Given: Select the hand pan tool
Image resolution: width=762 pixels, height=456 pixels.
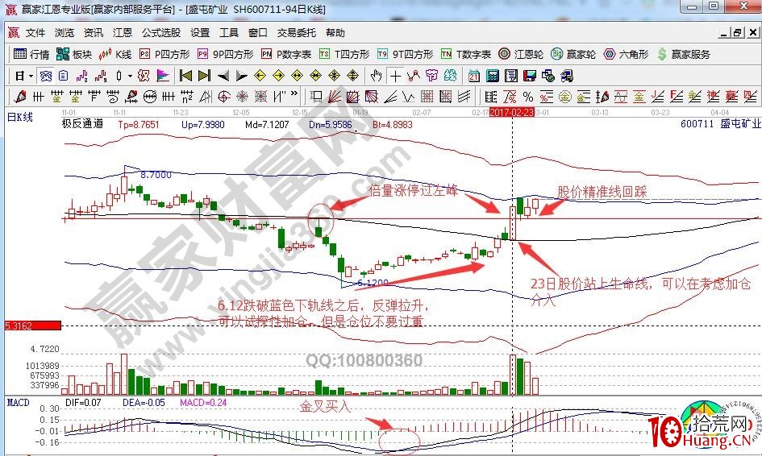Looking at the screenshot, I should [376, 76].
